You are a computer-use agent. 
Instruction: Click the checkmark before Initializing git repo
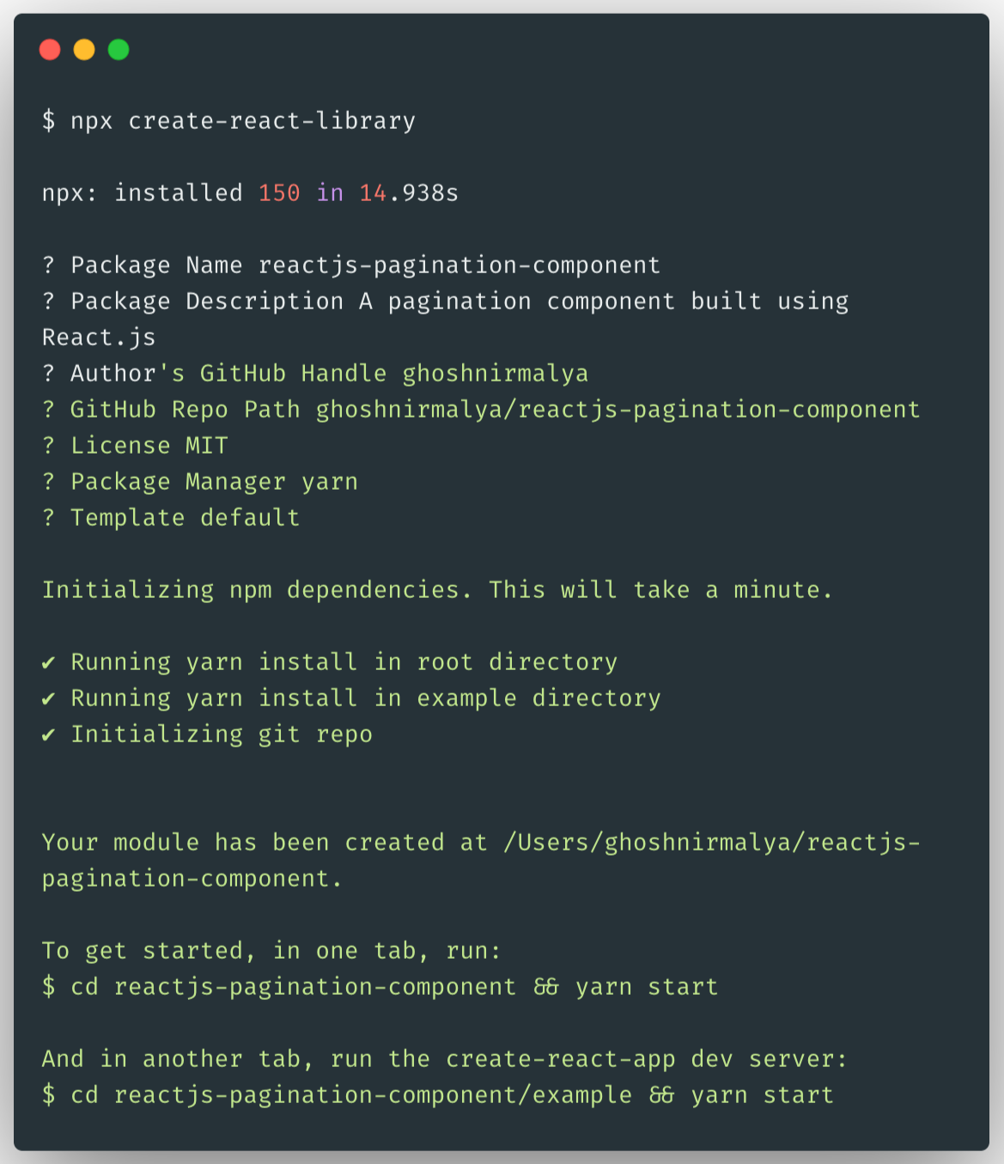coord(49,734)
